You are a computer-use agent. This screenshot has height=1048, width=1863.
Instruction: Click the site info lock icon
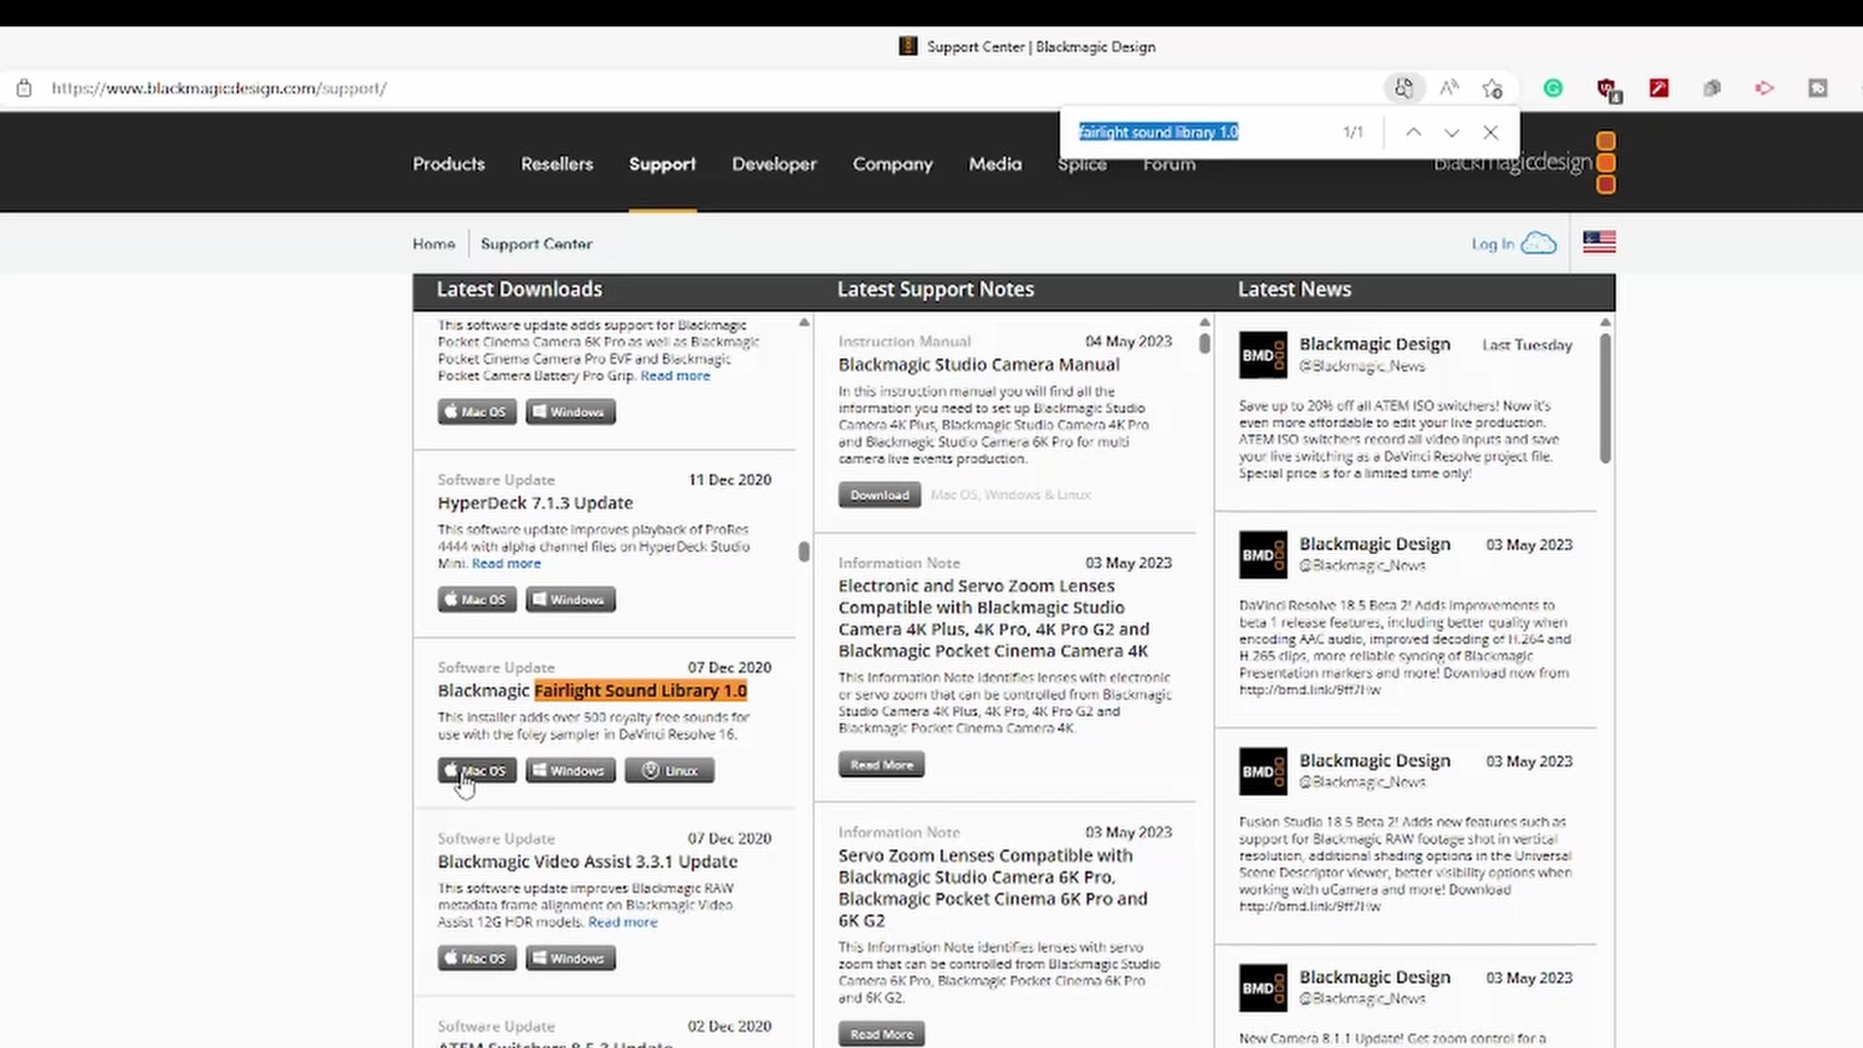tap(24, 88)
